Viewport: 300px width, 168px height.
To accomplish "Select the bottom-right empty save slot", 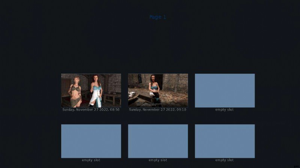I will click(x=225, y=141).
